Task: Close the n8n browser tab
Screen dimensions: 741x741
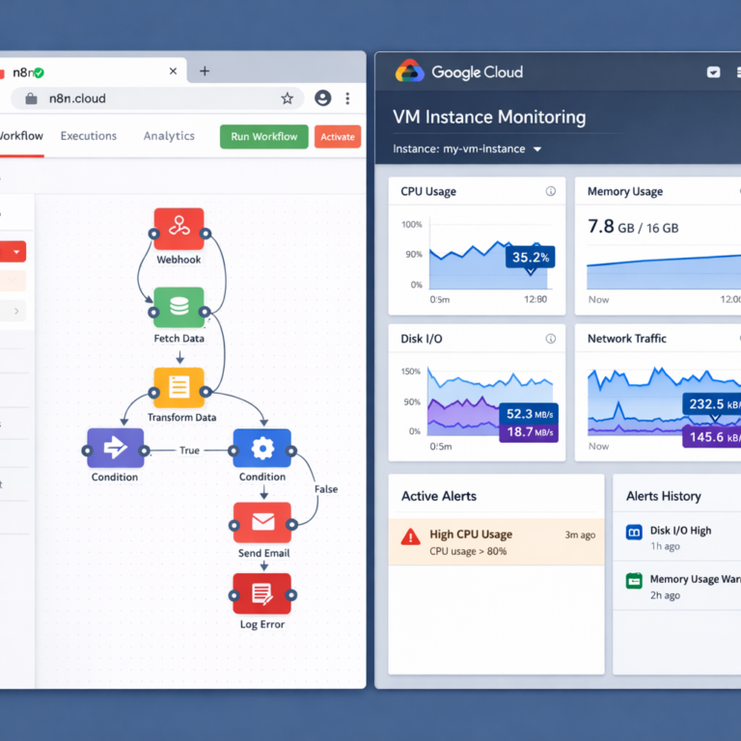Action: click(x=173, y=70)
